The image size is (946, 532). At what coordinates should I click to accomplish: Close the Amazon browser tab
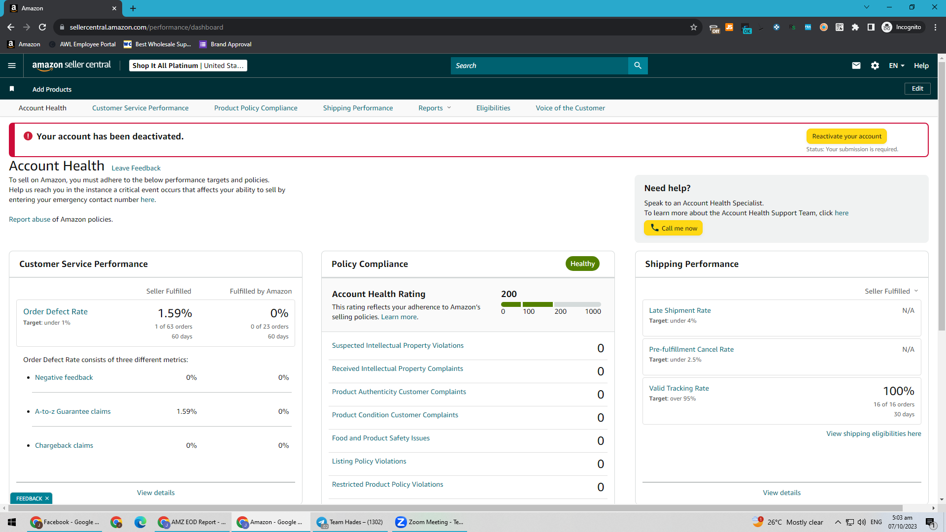pyautogui.click(x=114, y=8)
